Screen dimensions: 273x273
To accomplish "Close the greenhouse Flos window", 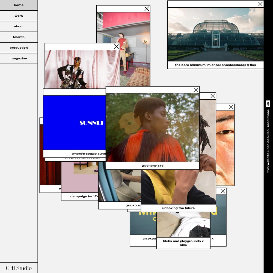I will [260, 4].
